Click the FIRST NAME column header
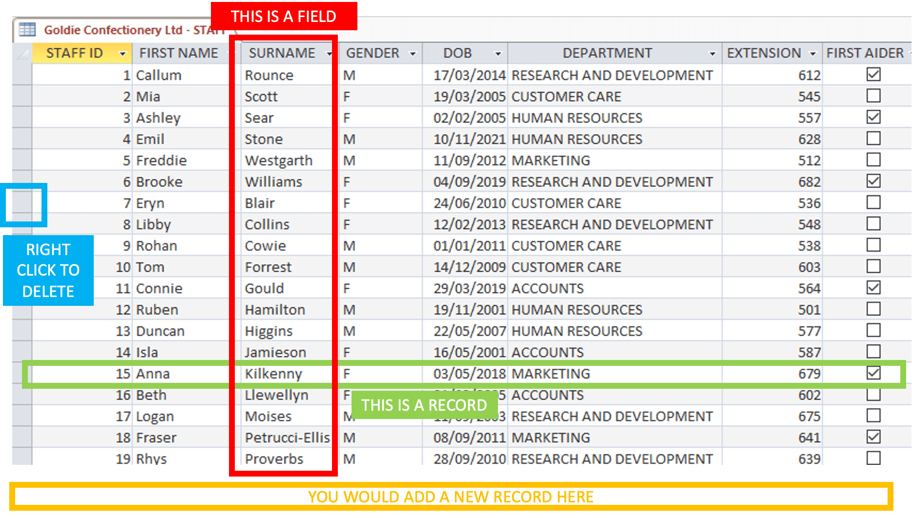 point(179,53)
